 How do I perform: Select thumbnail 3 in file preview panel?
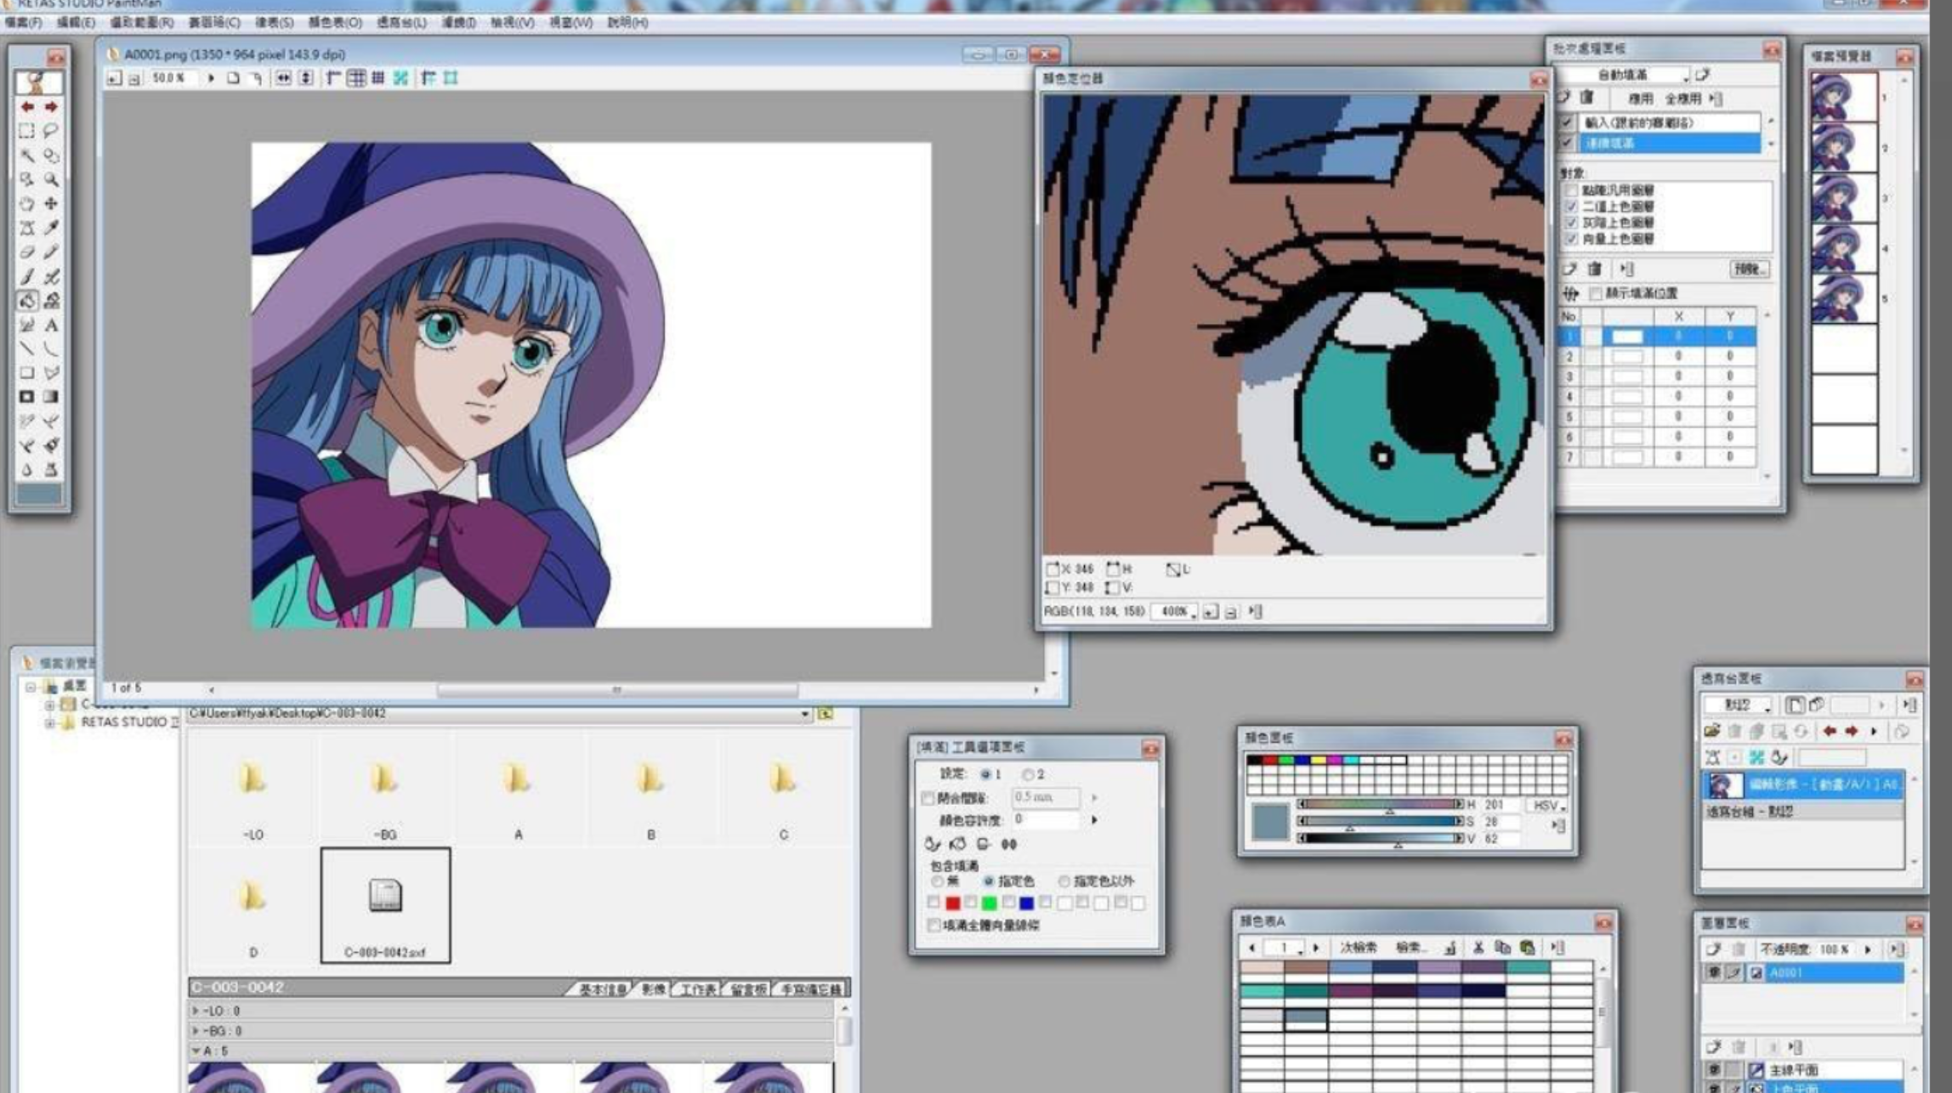[1843, 198]
